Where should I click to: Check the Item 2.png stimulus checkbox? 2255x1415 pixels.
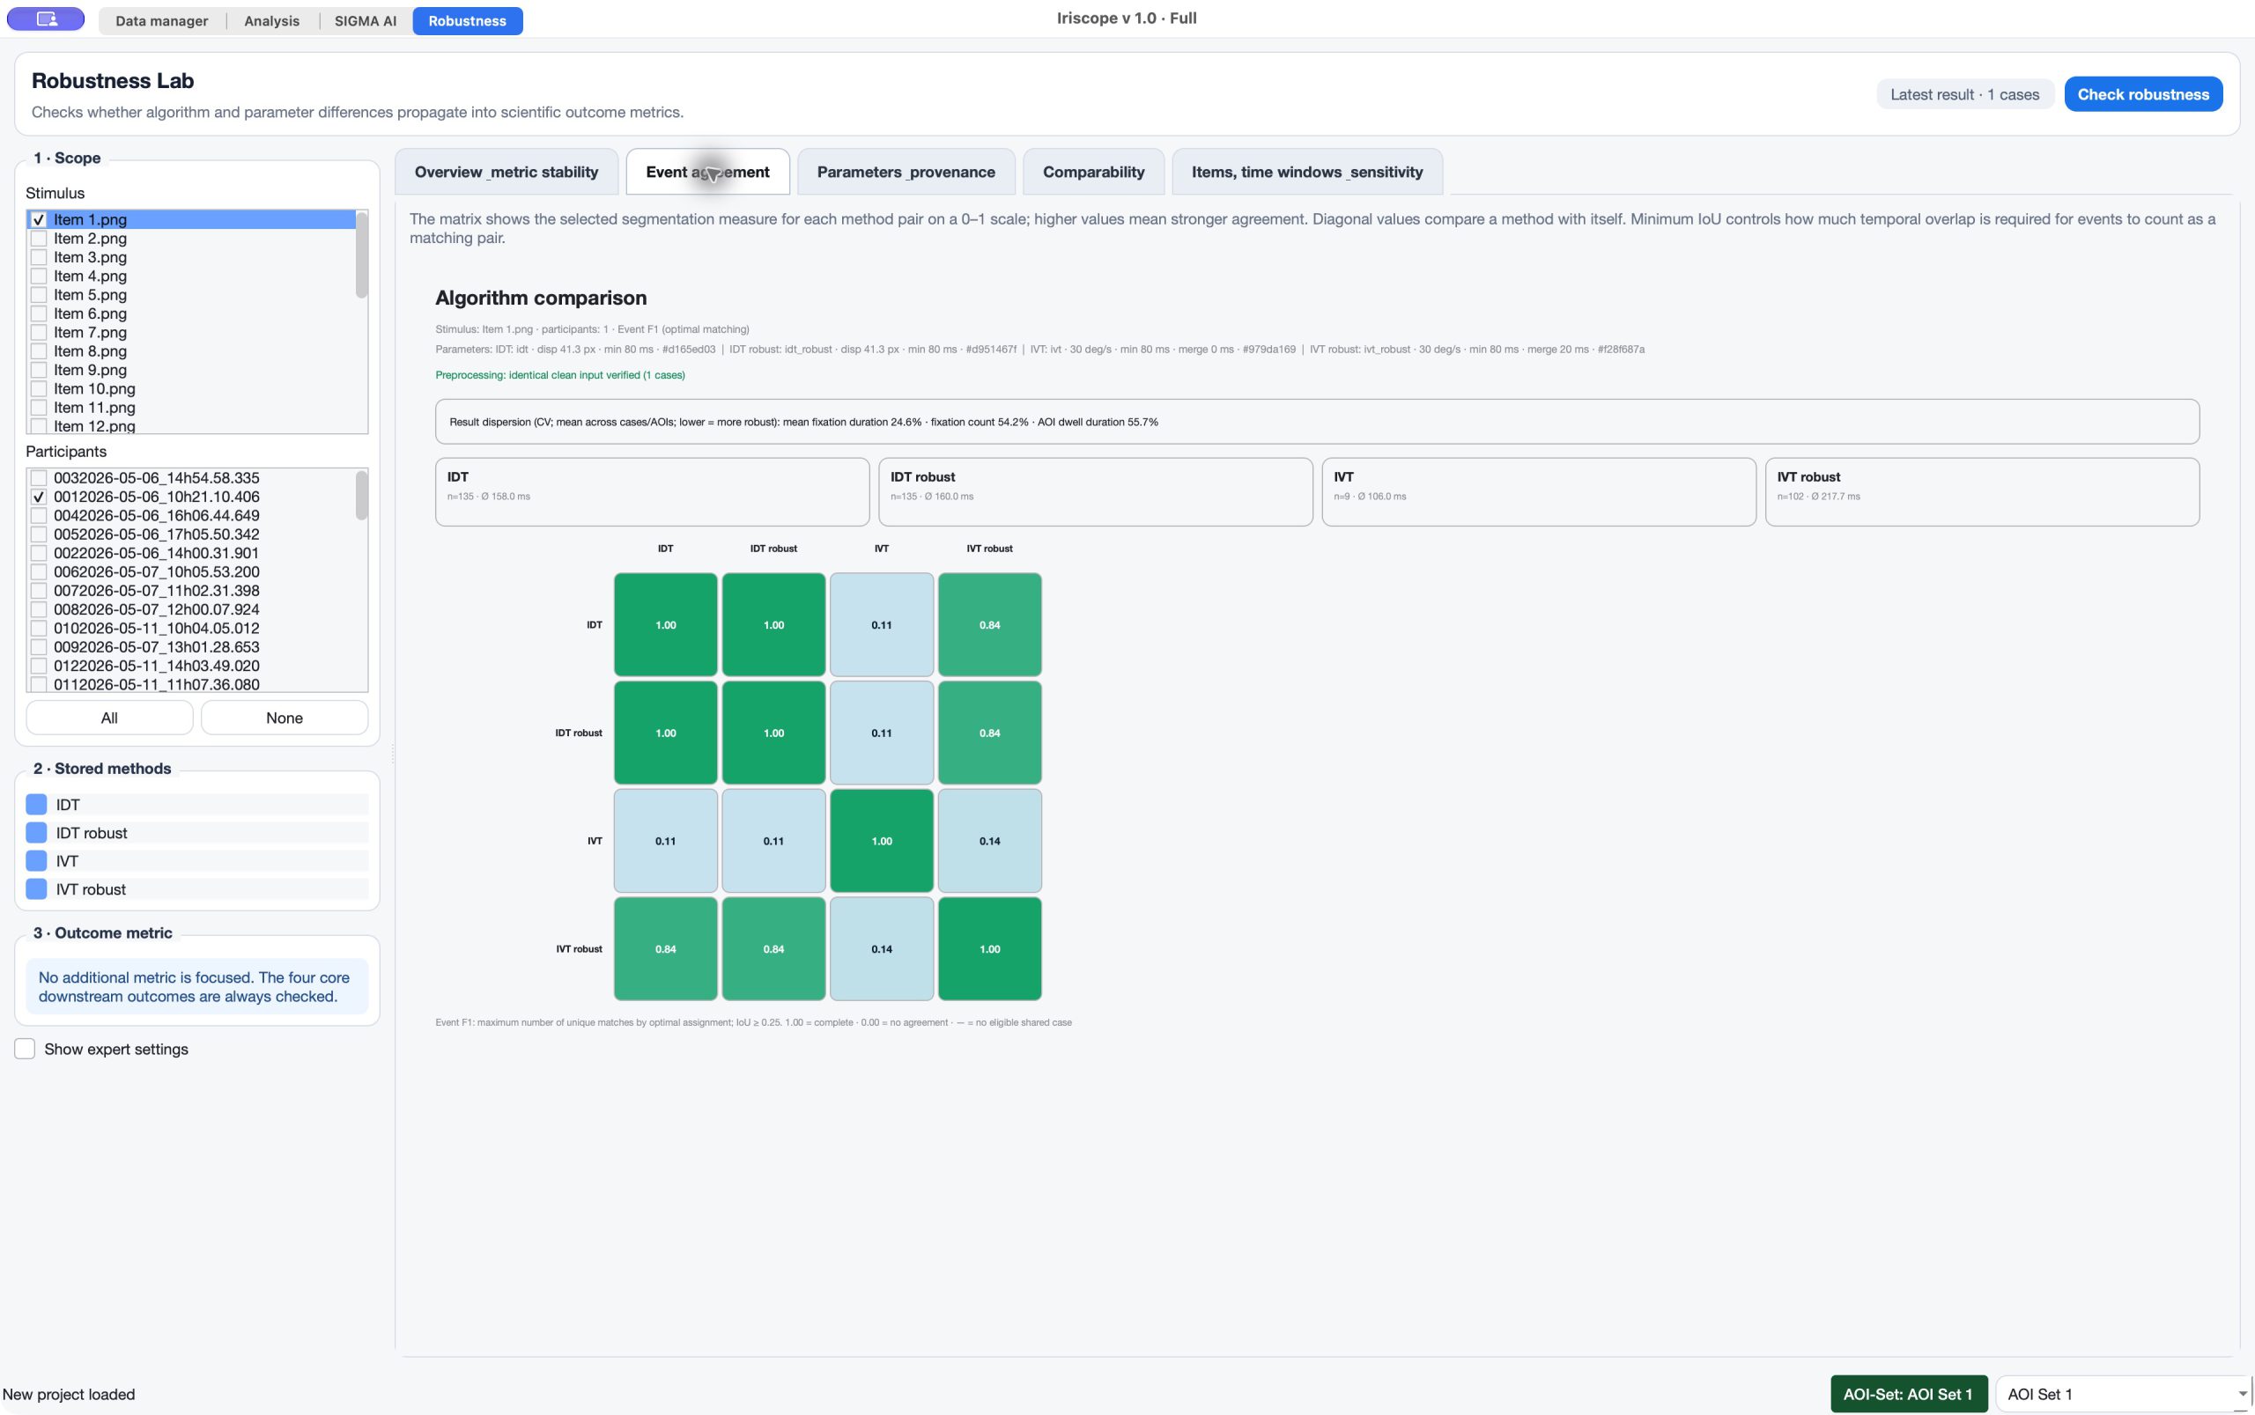(x=39, y=239)
